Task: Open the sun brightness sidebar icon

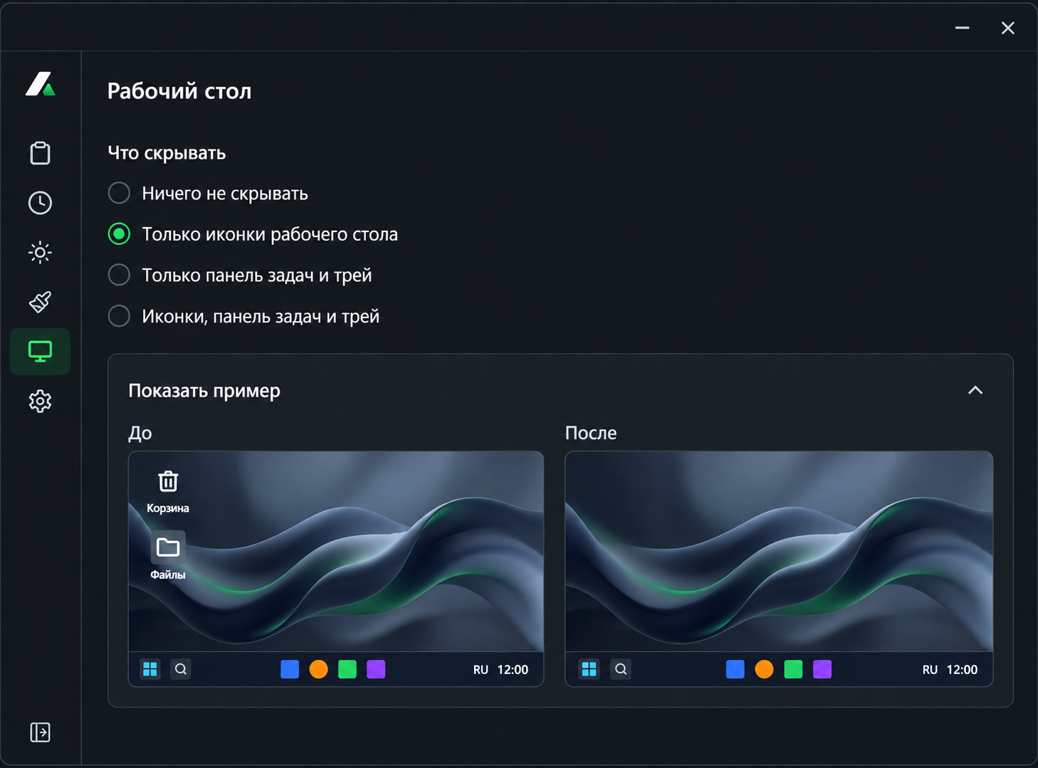Action: click(40, 252)
